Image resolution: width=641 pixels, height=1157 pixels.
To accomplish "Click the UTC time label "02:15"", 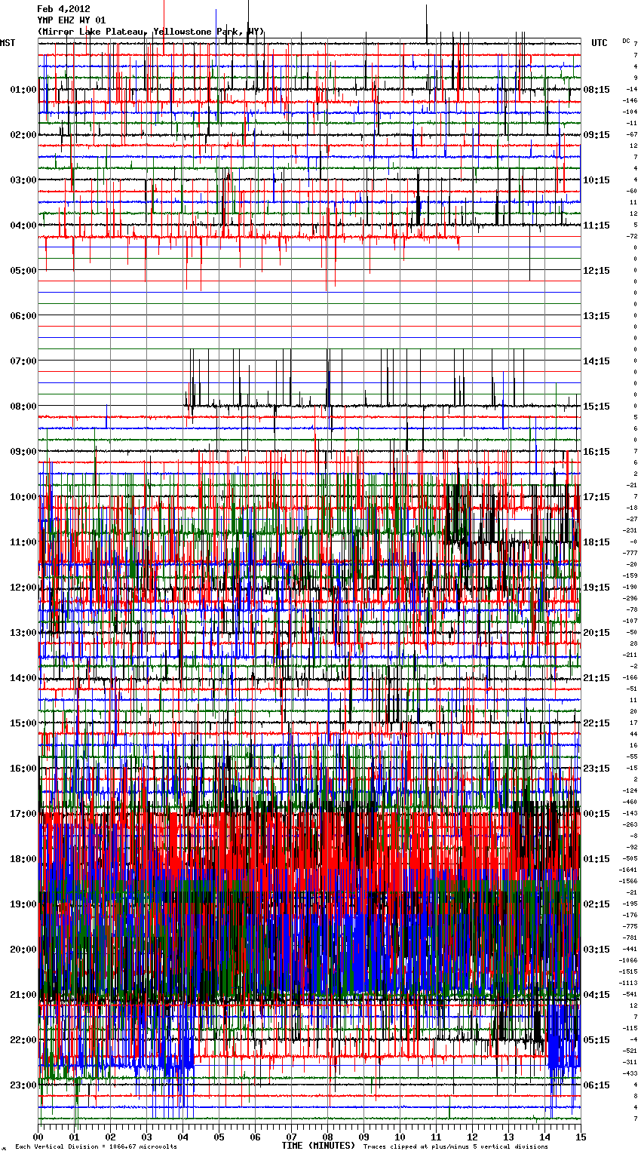I will pyautogui.click(x=597, y=904).
